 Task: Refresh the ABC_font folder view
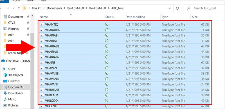pyautogui.click(x=177, y=8)
